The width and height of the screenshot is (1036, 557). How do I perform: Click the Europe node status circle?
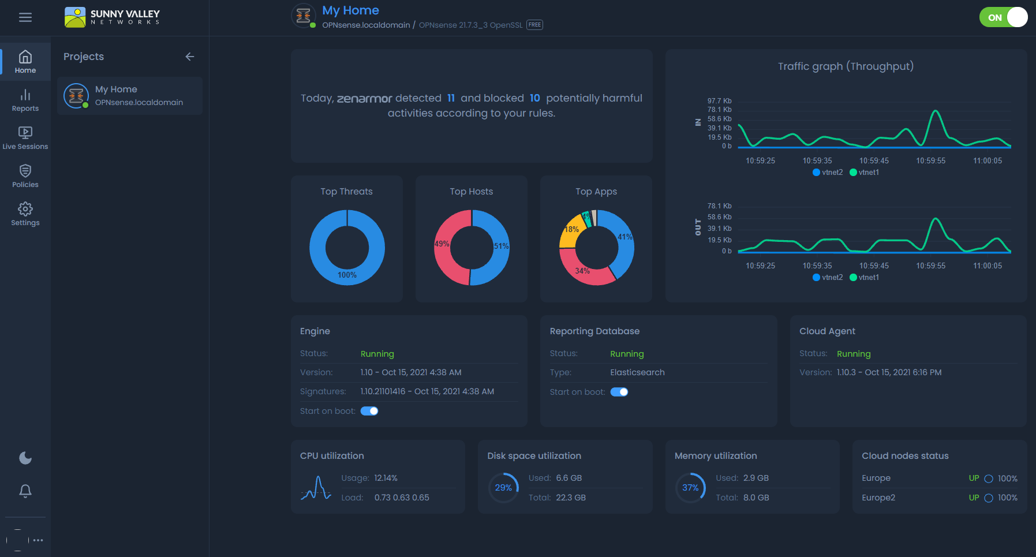(989, 479)
